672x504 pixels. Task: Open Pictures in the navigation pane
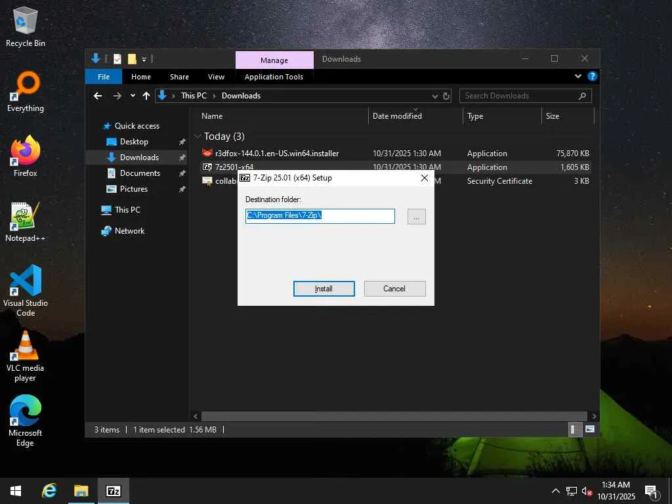tap(133, 189)
